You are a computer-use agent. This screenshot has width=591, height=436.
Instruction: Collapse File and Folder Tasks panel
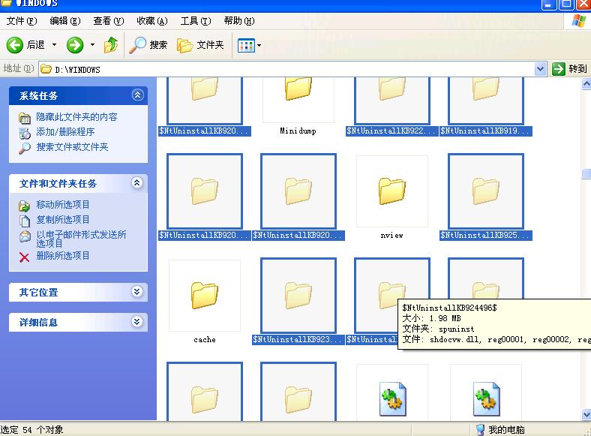pos(137,183)
